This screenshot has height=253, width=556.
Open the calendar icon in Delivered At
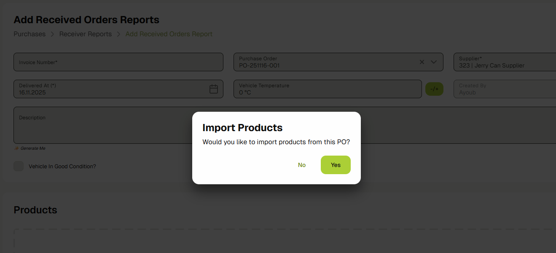tap(214, 89)
